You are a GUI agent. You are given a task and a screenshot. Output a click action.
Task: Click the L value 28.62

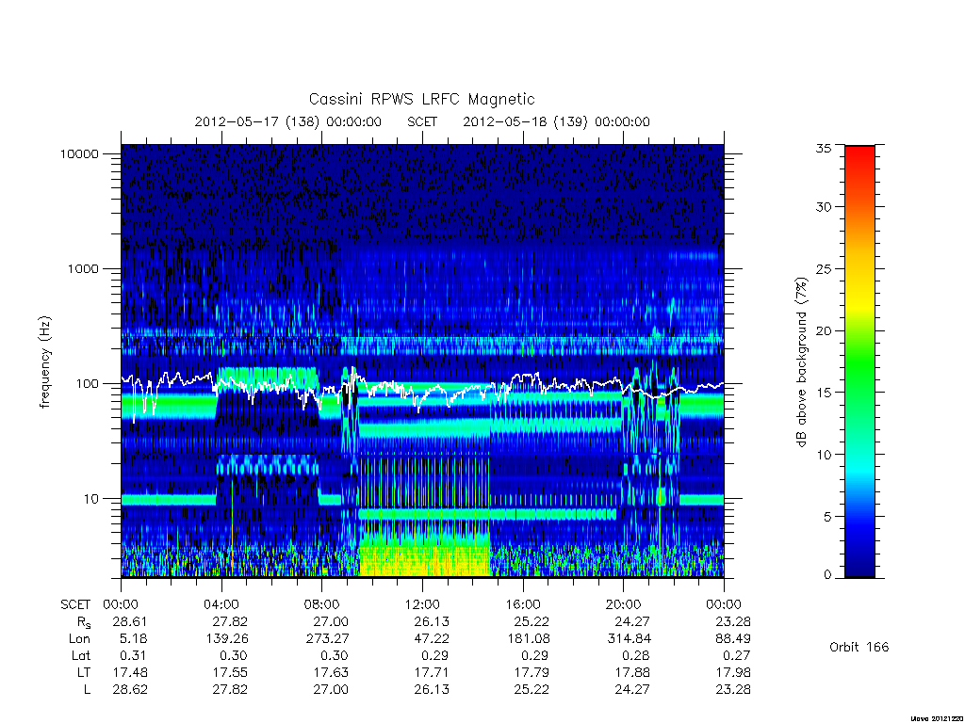pyautogui.click(x=130, y=689)
